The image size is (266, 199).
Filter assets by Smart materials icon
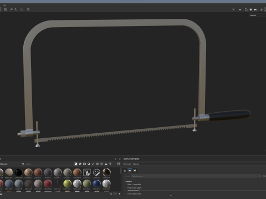point(80,164)
